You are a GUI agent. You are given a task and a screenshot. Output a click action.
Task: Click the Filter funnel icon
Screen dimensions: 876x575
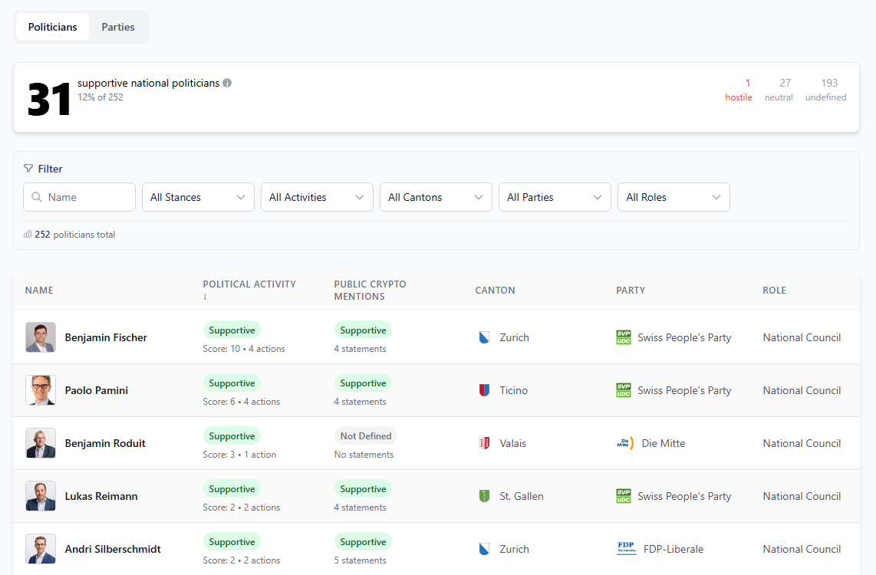[28, 169]
